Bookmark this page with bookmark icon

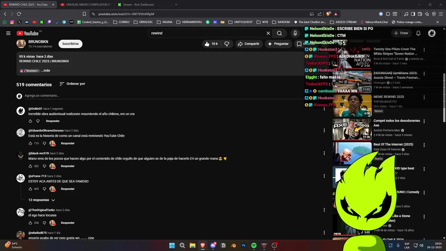click(84, 14)
